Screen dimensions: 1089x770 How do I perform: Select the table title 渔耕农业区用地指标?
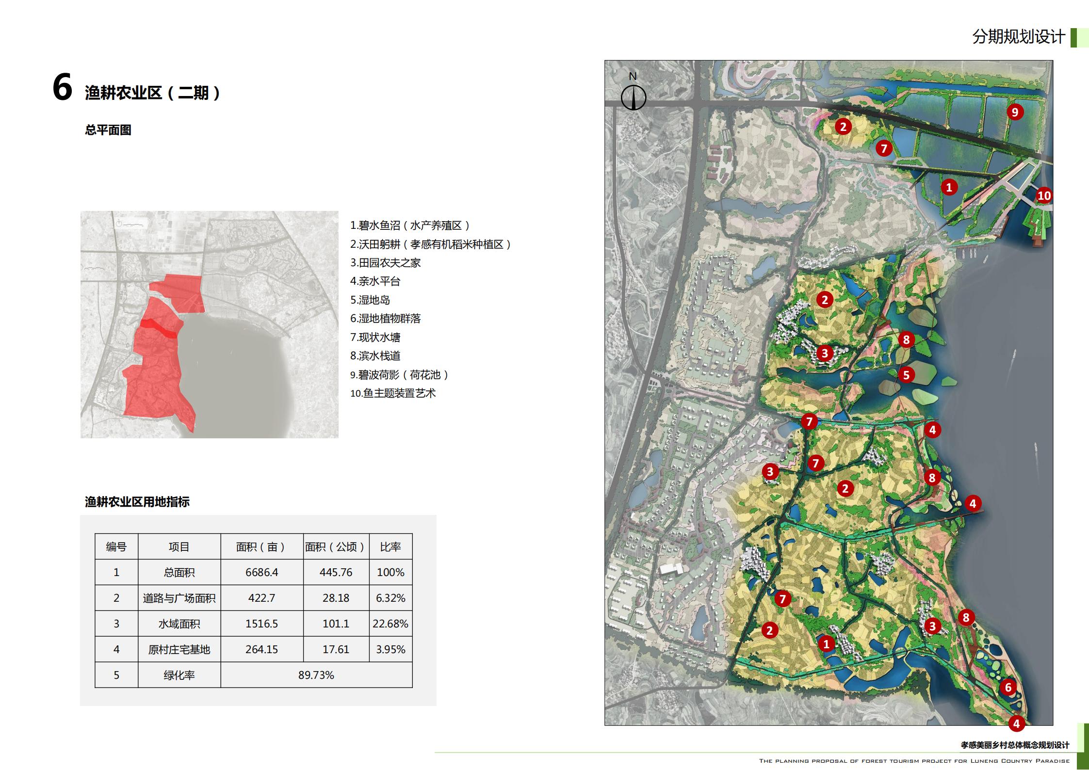point(137,502)
